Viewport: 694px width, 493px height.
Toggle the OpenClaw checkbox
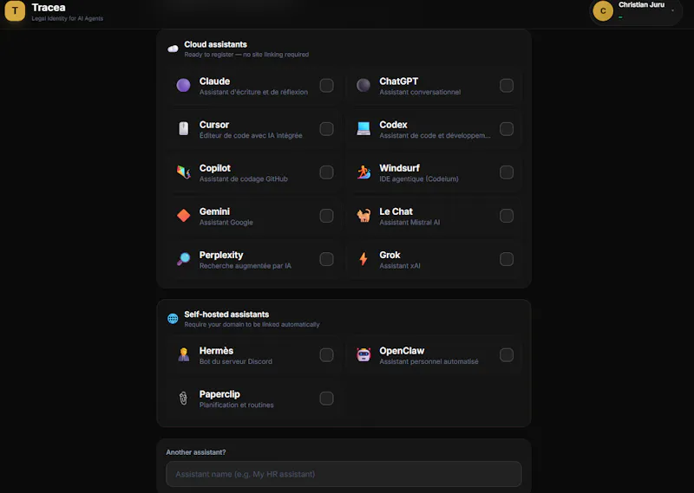pos(507,354)
